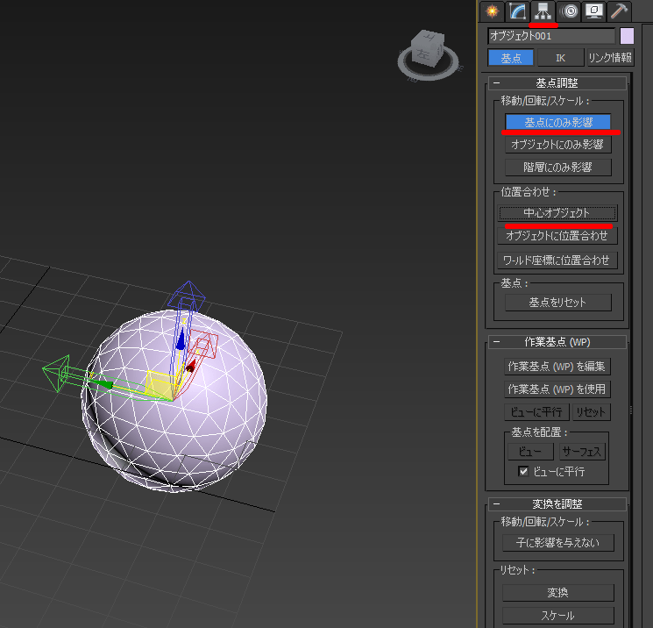Select the Hierarchy panel icon
The width and height of the screenshot is (653, 628).
(544, 11)
